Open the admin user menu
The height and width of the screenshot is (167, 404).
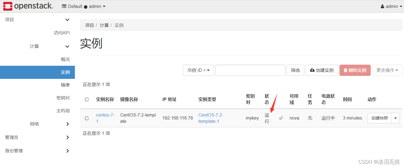click(391, 6)
